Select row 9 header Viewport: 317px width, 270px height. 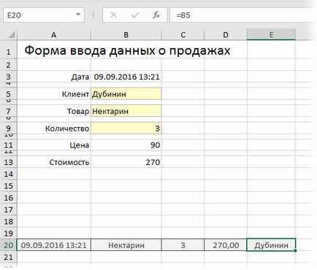9,128
